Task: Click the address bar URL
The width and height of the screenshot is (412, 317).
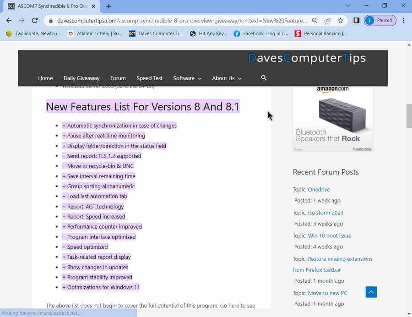Action: (182, 21)
